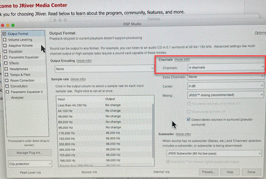Open Subwoofer more info link
This screenshot has height=179, width=266.
tap(183, 134)
